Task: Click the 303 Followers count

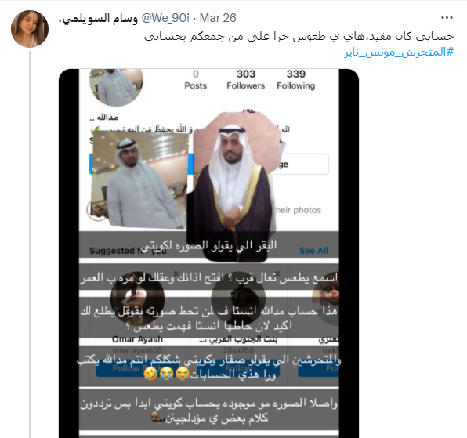Action: click(x=246, y=79)
